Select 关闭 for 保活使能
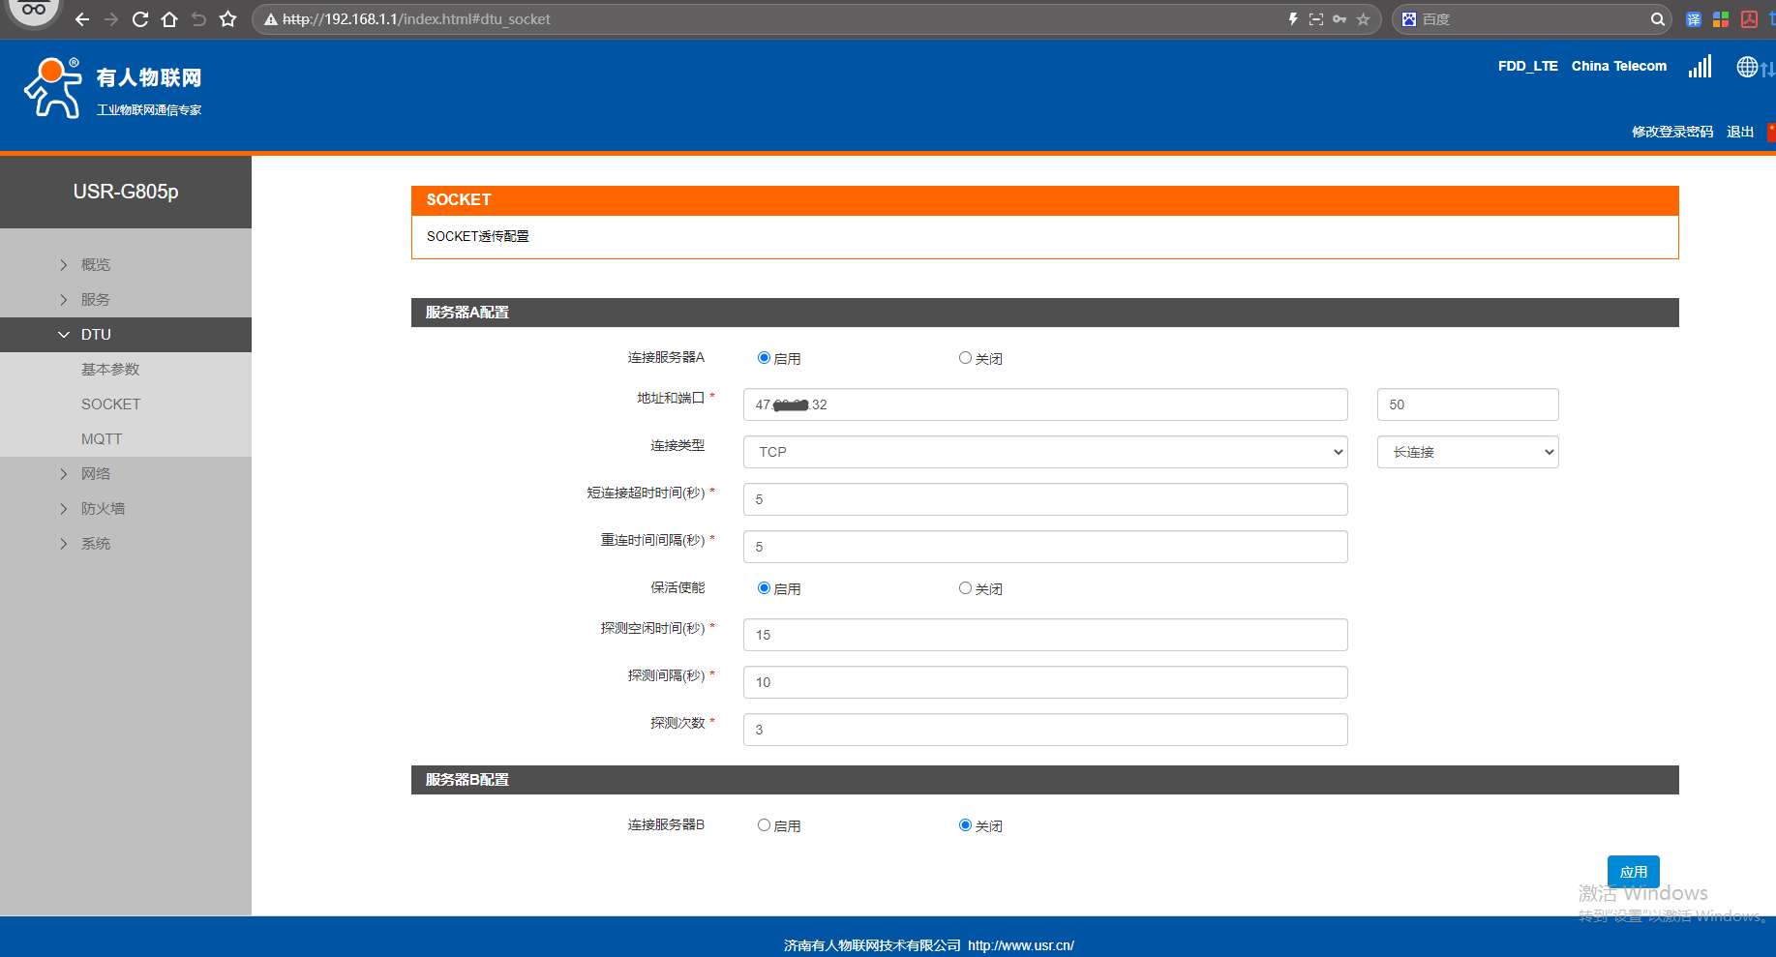The width and height of the screenshot is (1776, 957). pyautogui.click(x=965, y=588)
